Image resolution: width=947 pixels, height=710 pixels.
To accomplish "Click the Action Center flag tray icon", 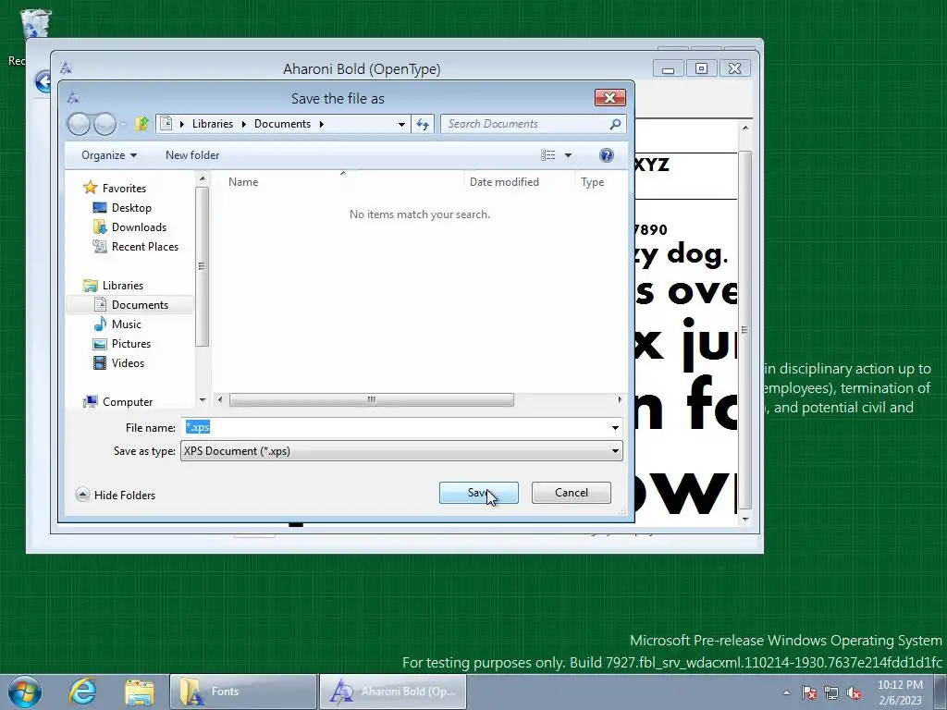I will point(809,692).
